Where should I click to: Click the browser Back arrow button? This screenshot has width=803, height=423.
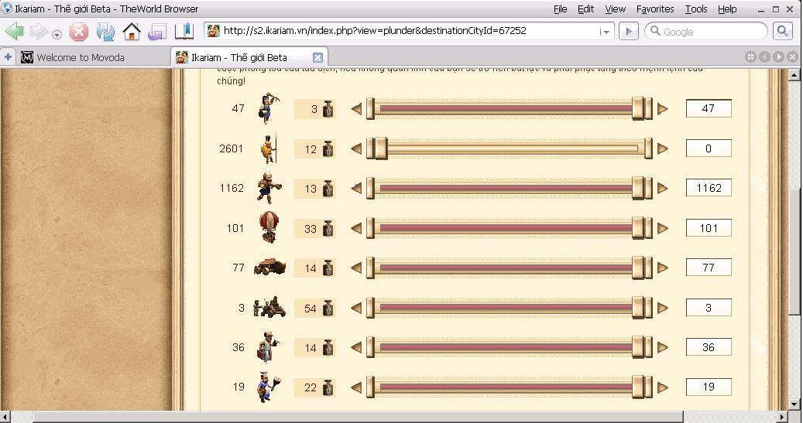coord(15,32)
